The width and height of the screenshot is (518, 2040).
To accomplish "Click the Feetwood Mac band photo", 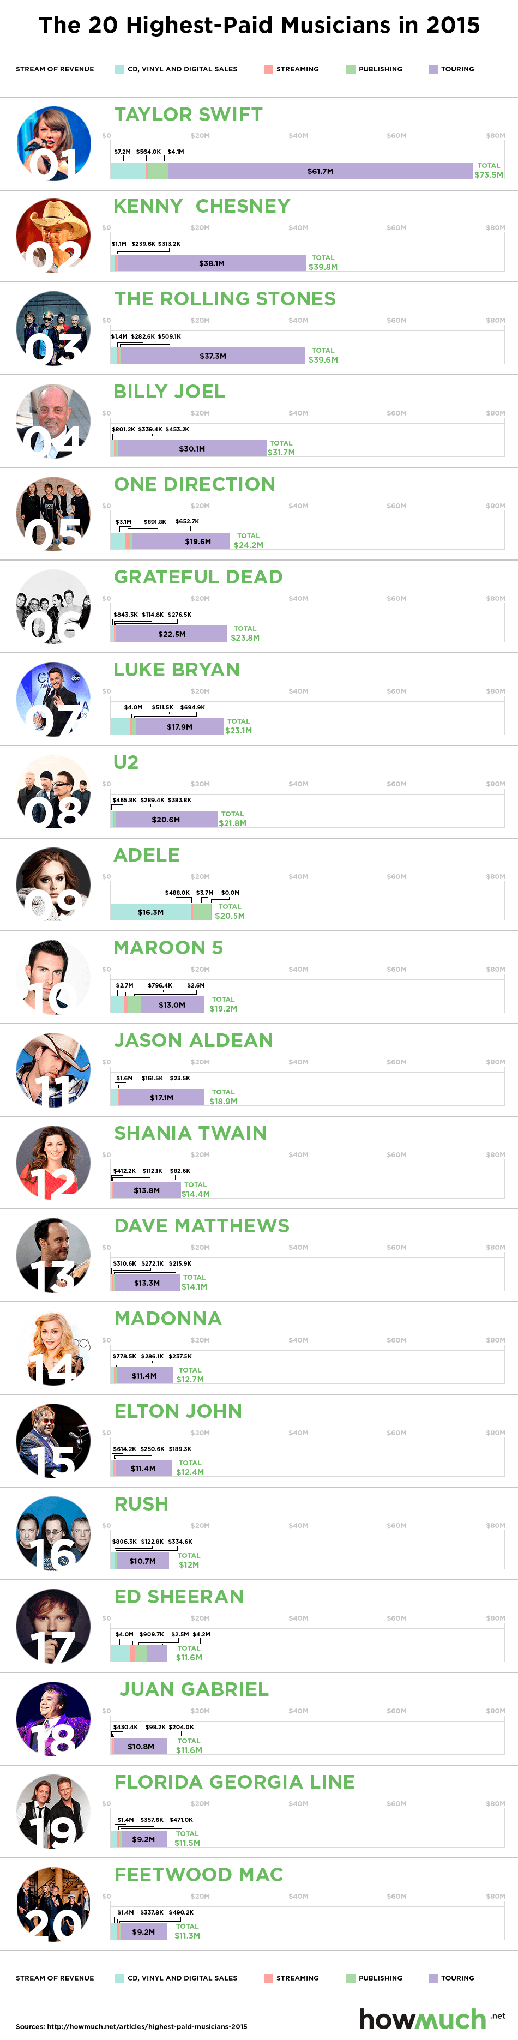I will [x=53, y=1903].
